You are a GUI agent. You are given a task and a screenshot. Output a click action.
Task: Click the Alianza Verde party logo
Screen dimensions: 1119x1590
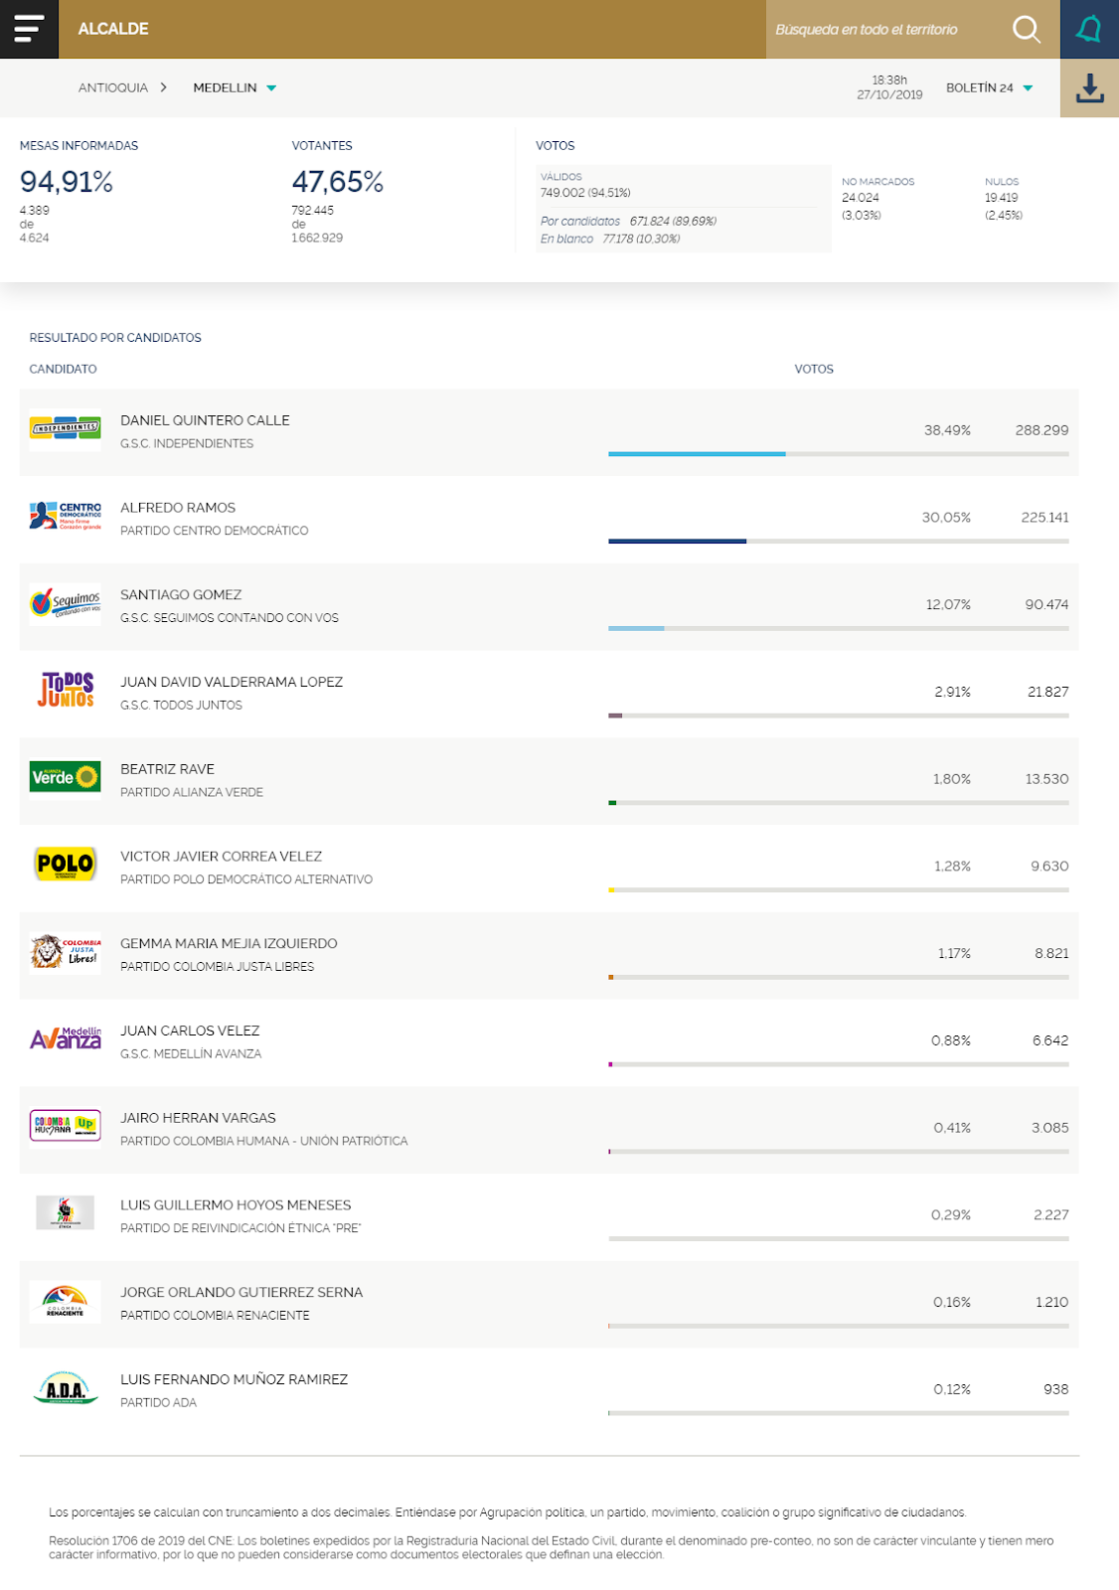click(x=66, y=777)
